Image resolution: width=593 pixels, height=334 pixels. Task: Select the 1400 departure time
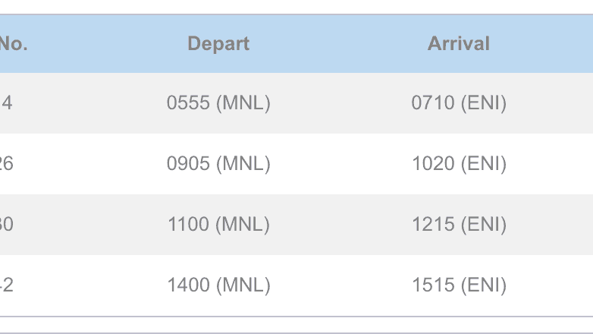click(188, 285)
